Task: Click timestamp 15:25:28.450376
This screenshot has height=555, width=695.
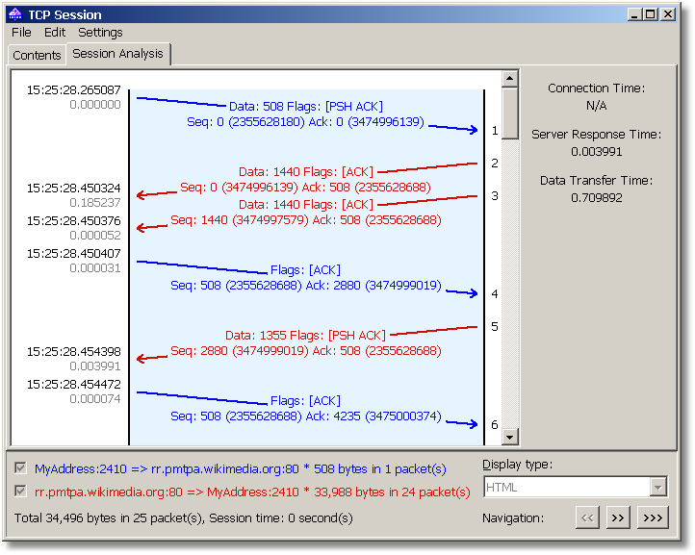Action: click(73, 220)
